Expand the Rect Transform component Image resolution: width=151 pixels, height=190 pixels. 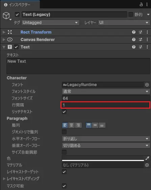[x=4, y=32]
